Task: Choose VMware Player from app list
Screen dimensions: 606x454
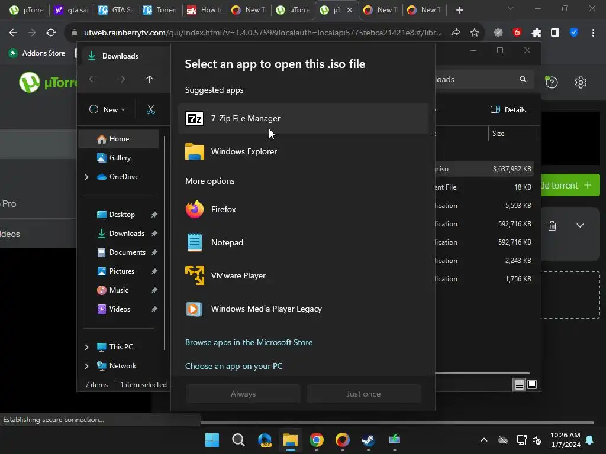Action: click(303, 275)
